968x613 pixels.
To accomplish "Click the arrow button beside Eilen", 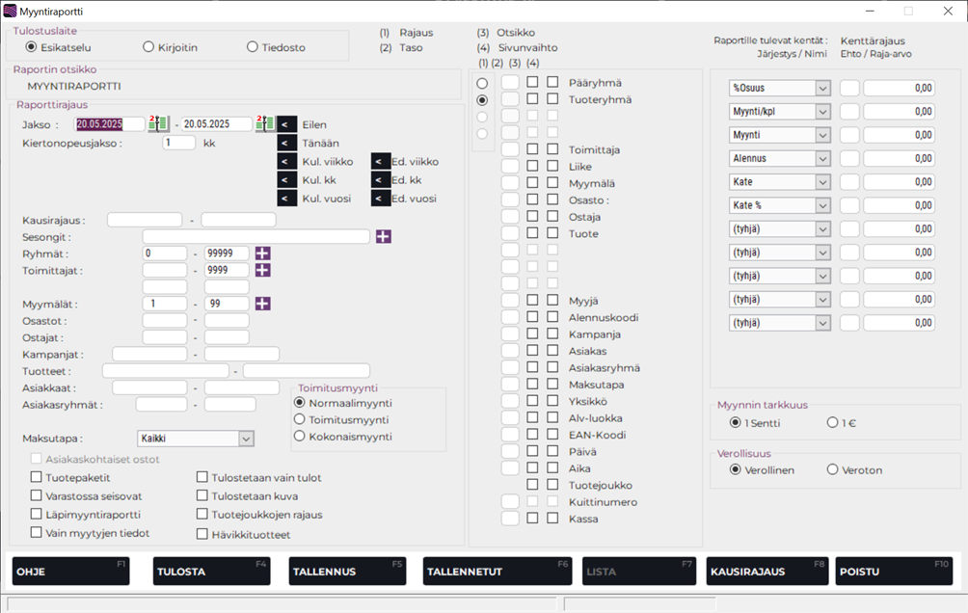I will 287,124.
